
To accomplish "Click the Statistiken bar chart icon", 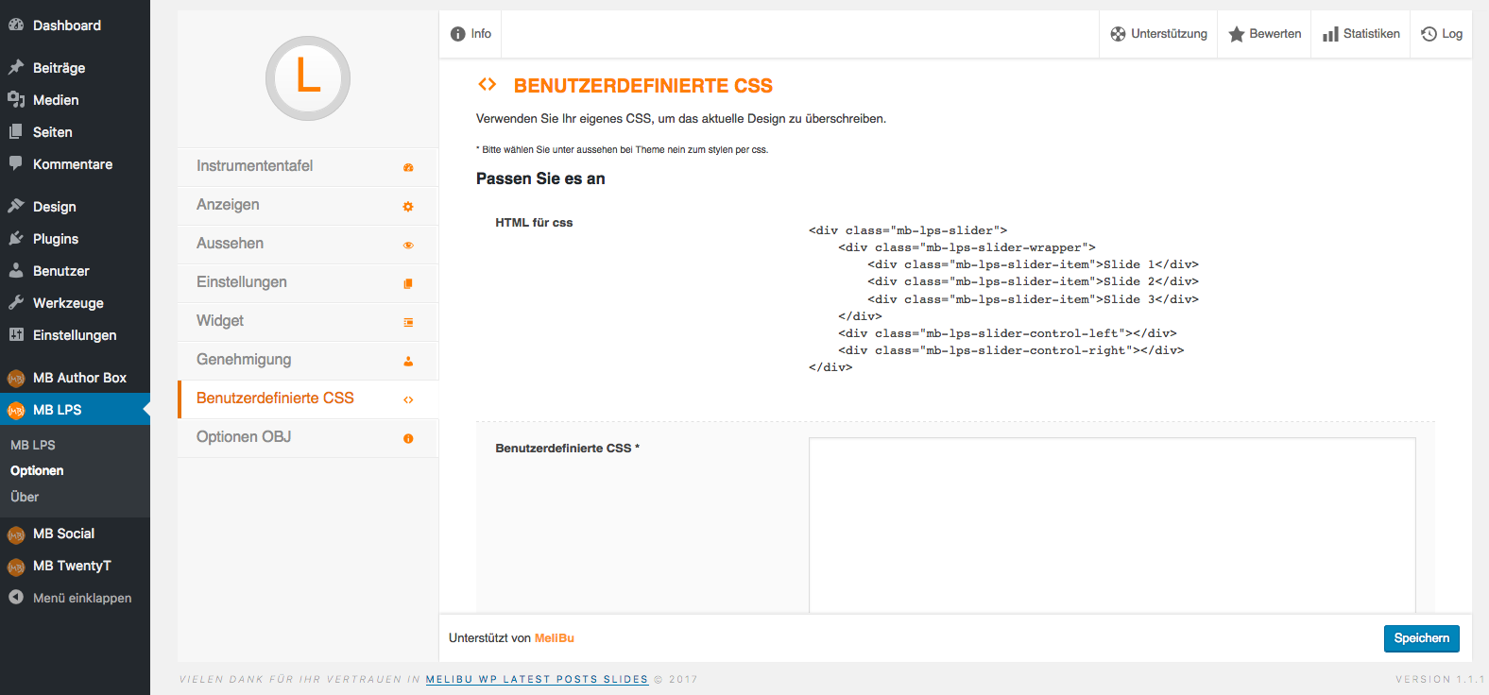I will 1330,34.
